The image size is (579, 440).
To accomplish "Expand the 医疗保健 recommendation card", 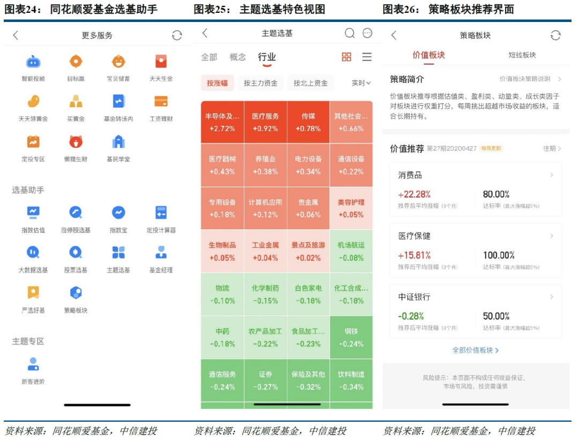I will tap(476, 251).
